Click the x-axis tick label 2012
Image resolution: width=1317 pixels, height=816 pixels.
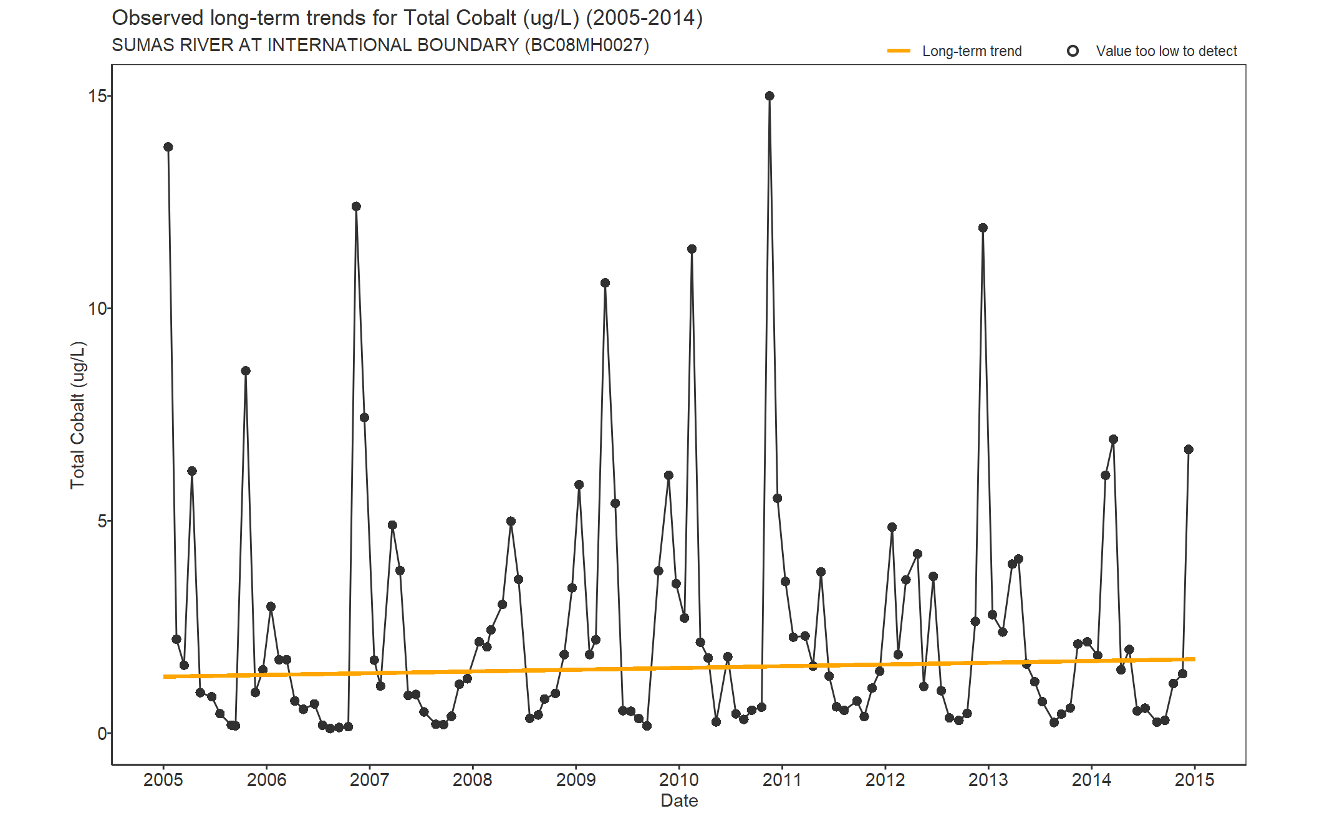885,780
